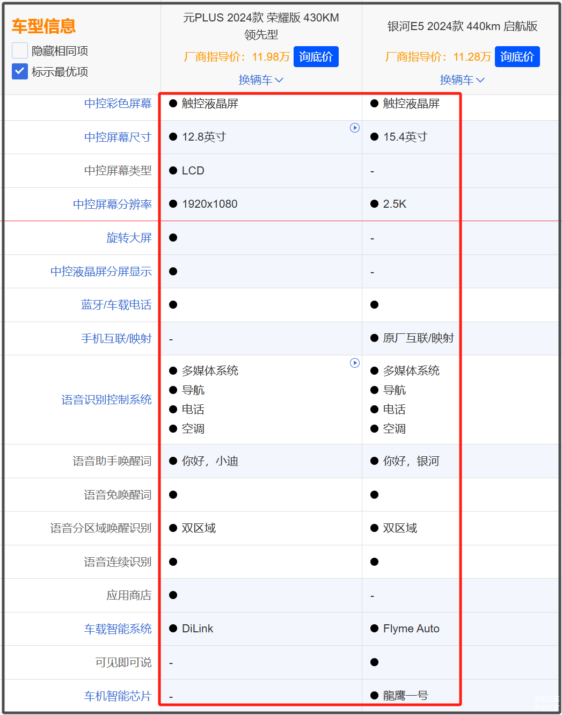
Task: Open the 手机互联/映射 parameter link
Action: 116,339
